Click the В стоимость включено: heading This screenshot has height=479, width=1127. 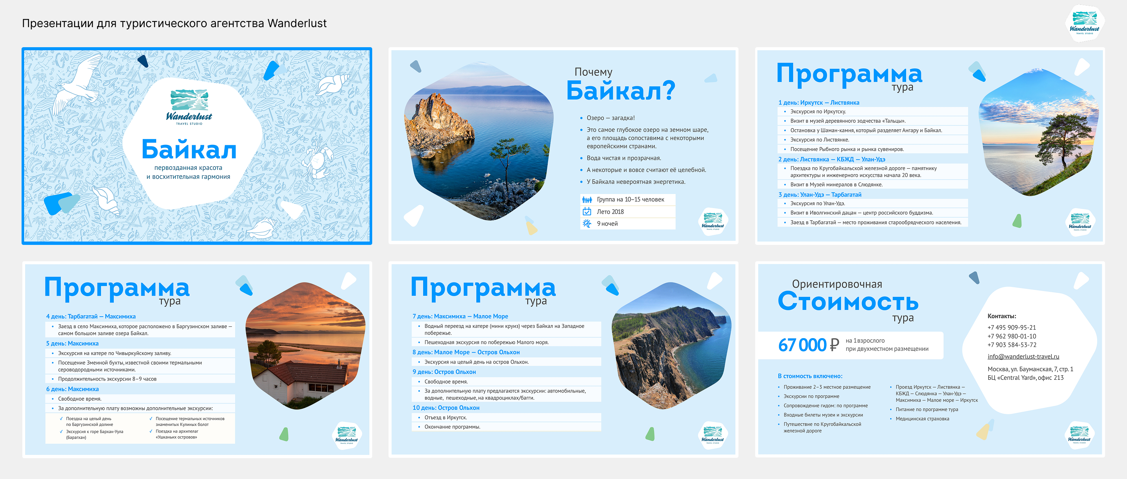[x=810, y=376]
